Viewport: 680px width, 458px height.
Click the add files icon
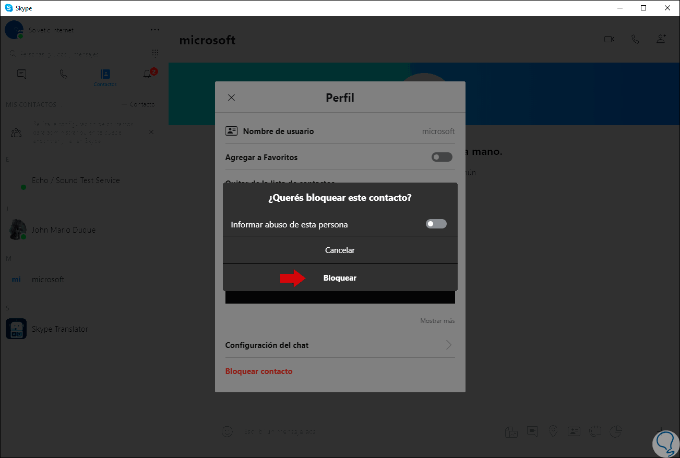point(511,431)
